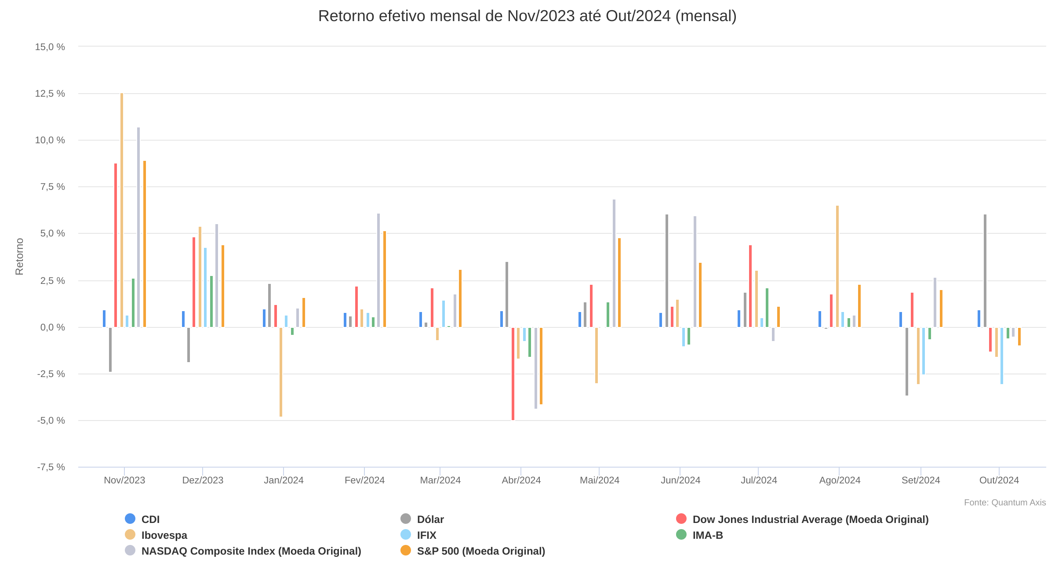Click the Dow Jones bar in Jul/2024

(750, 287)
